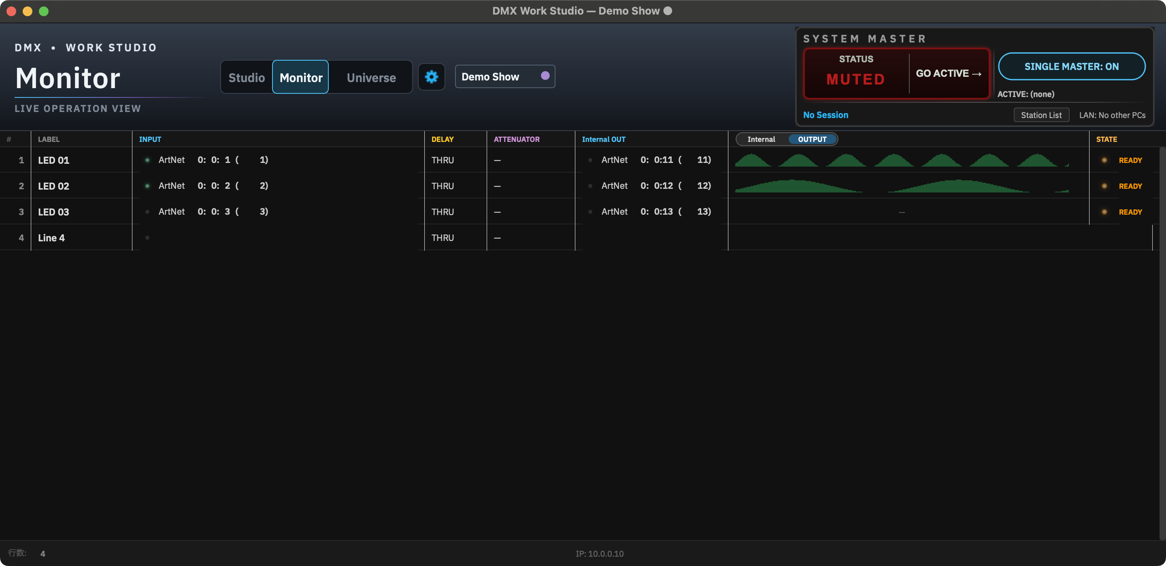Open LED 01 DELAY THRU cell
This screenshot has height=566, width=1166.
coord(455,160)
